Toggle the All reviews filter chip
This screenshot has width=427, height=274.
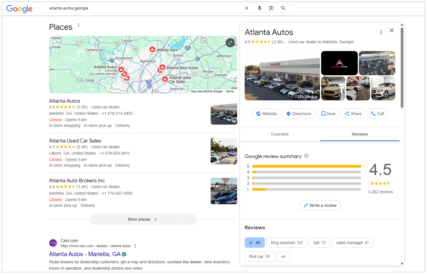pyautogui.click(x=255, y=243)
